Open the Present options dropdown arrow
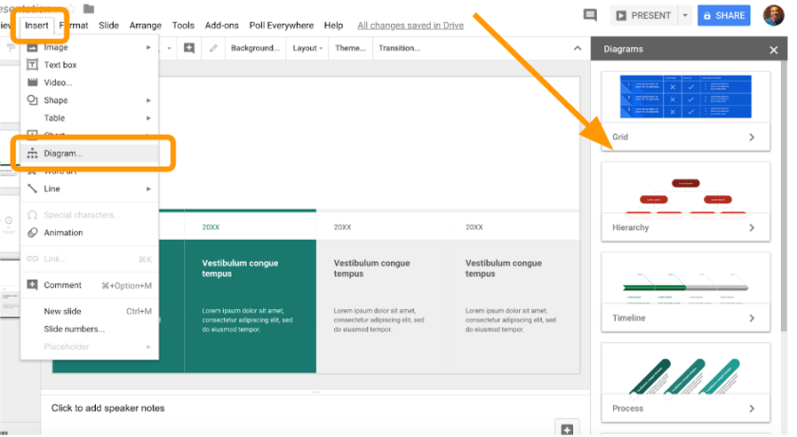 click(x=685, y=16)
